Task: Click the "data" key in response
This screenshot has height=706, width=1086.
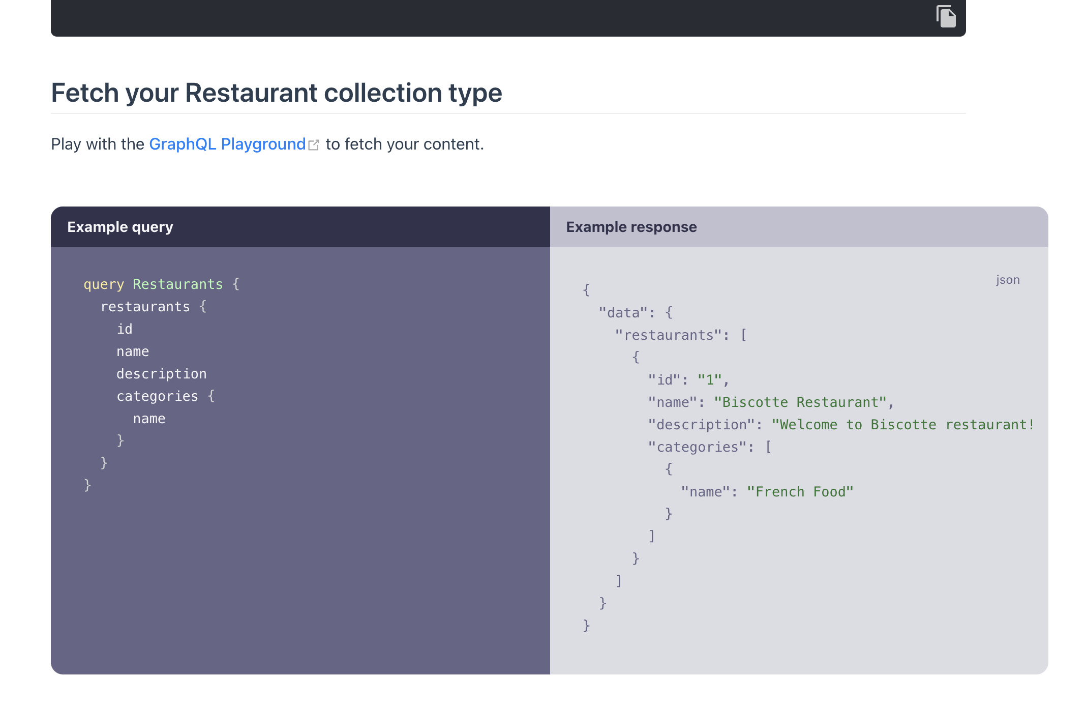Action: pyautogui.click(x=623, y=313)
